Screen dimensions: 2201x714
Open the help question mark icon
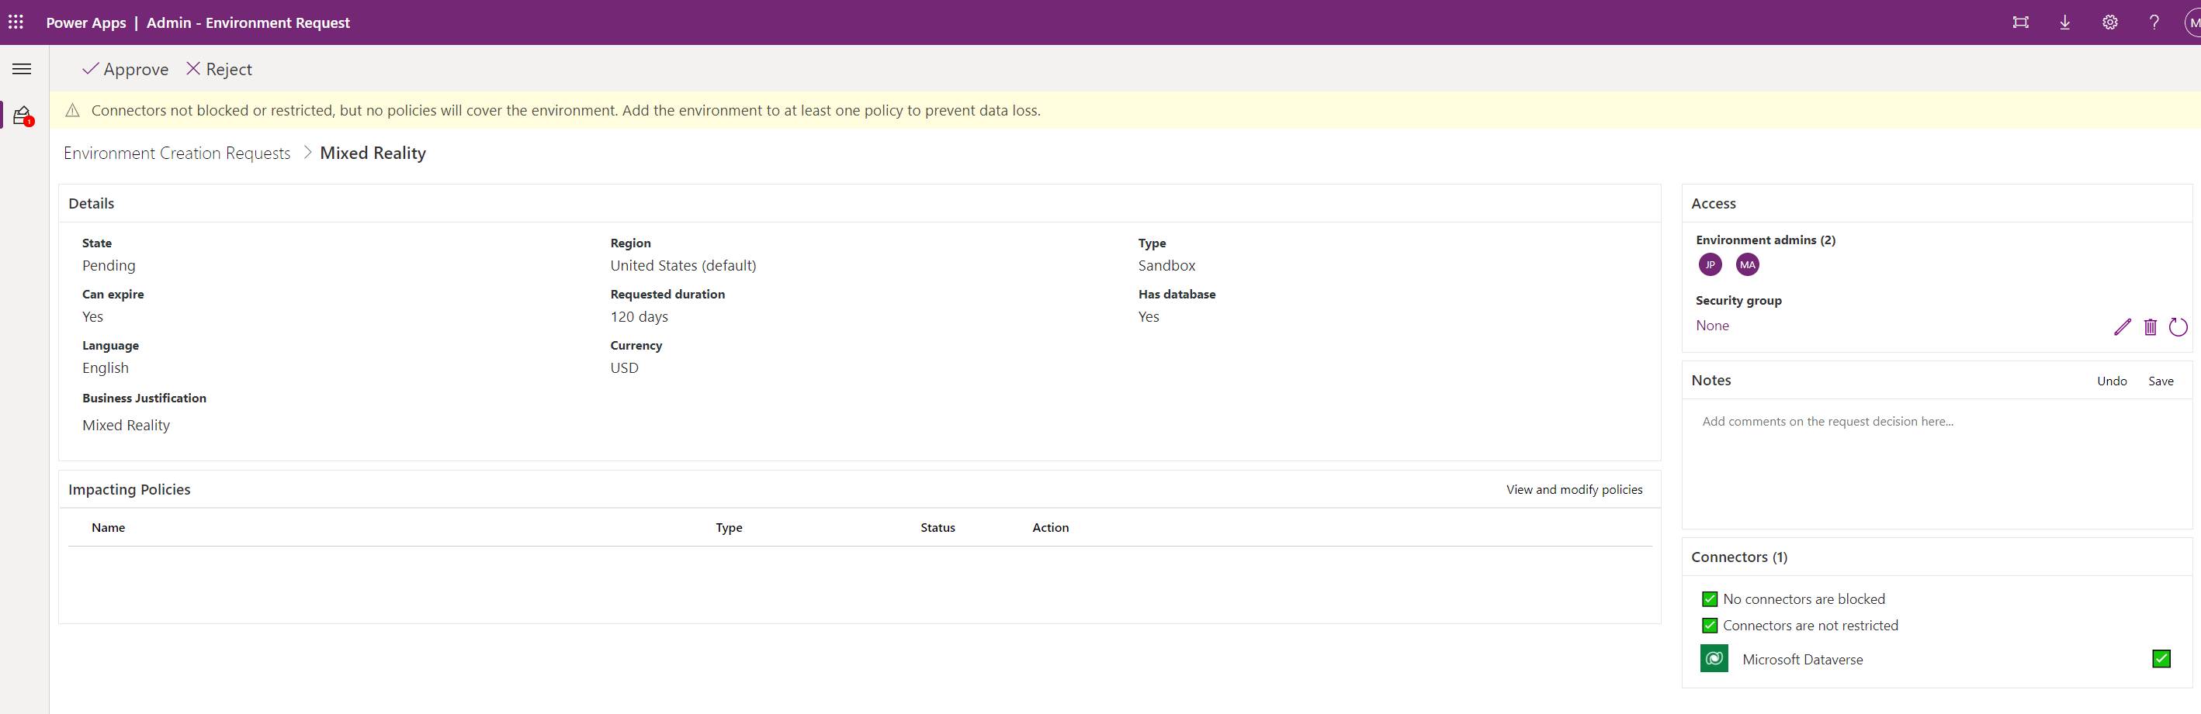[x=2154, y=22]
